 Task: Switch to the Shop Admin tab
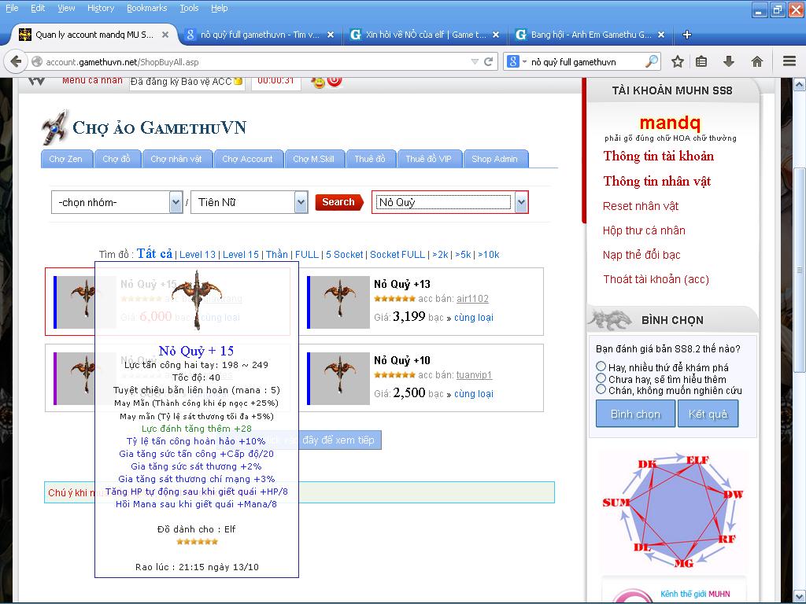tap(495, 159)
